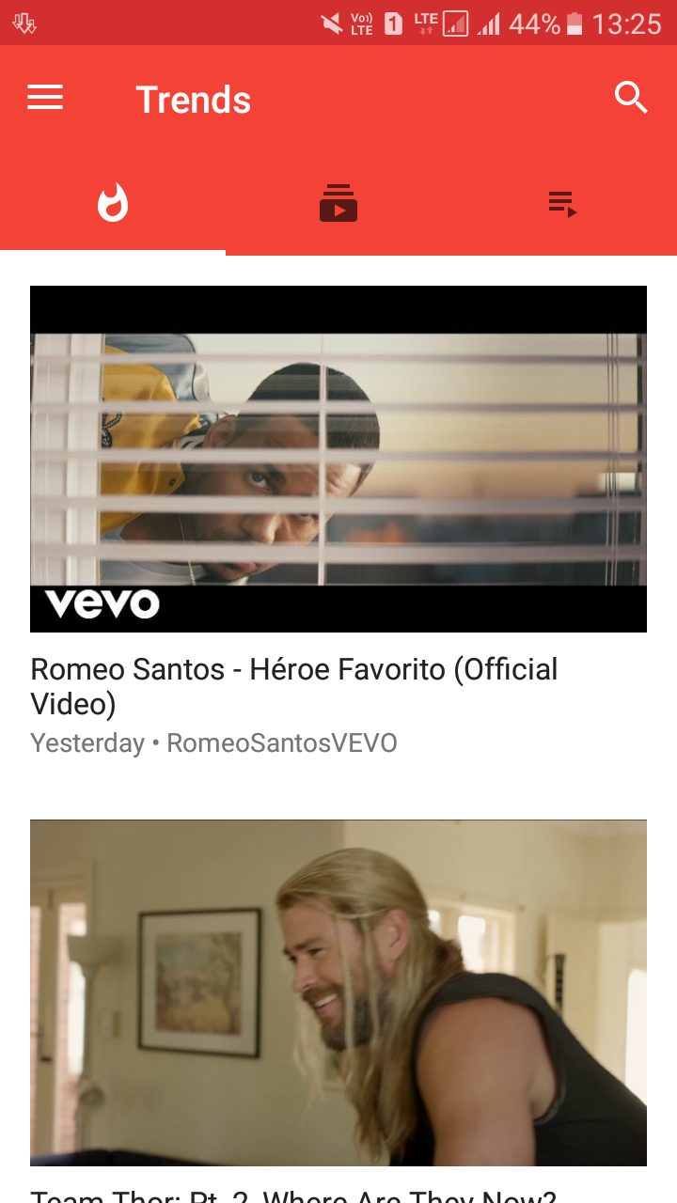
Task: Open the playlist queue tab
Action: point(563,203)
